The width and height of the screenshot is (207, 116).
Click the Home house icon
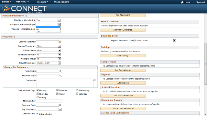coord(182,2)
